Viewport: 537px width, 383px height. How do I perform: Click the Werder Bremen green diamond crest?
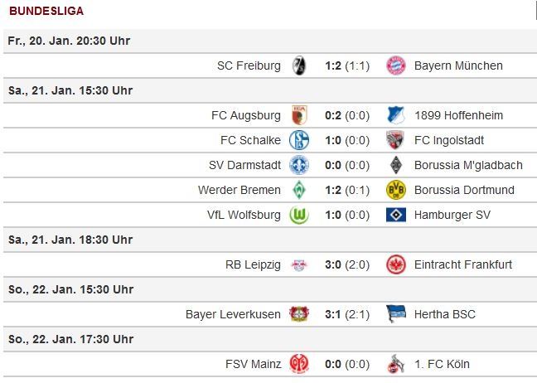(x=299, y=190)
